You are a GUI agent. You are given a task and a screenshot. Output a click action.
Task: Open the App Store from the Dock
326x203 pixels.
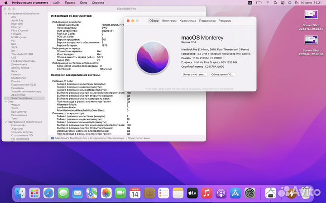point(235,193)
